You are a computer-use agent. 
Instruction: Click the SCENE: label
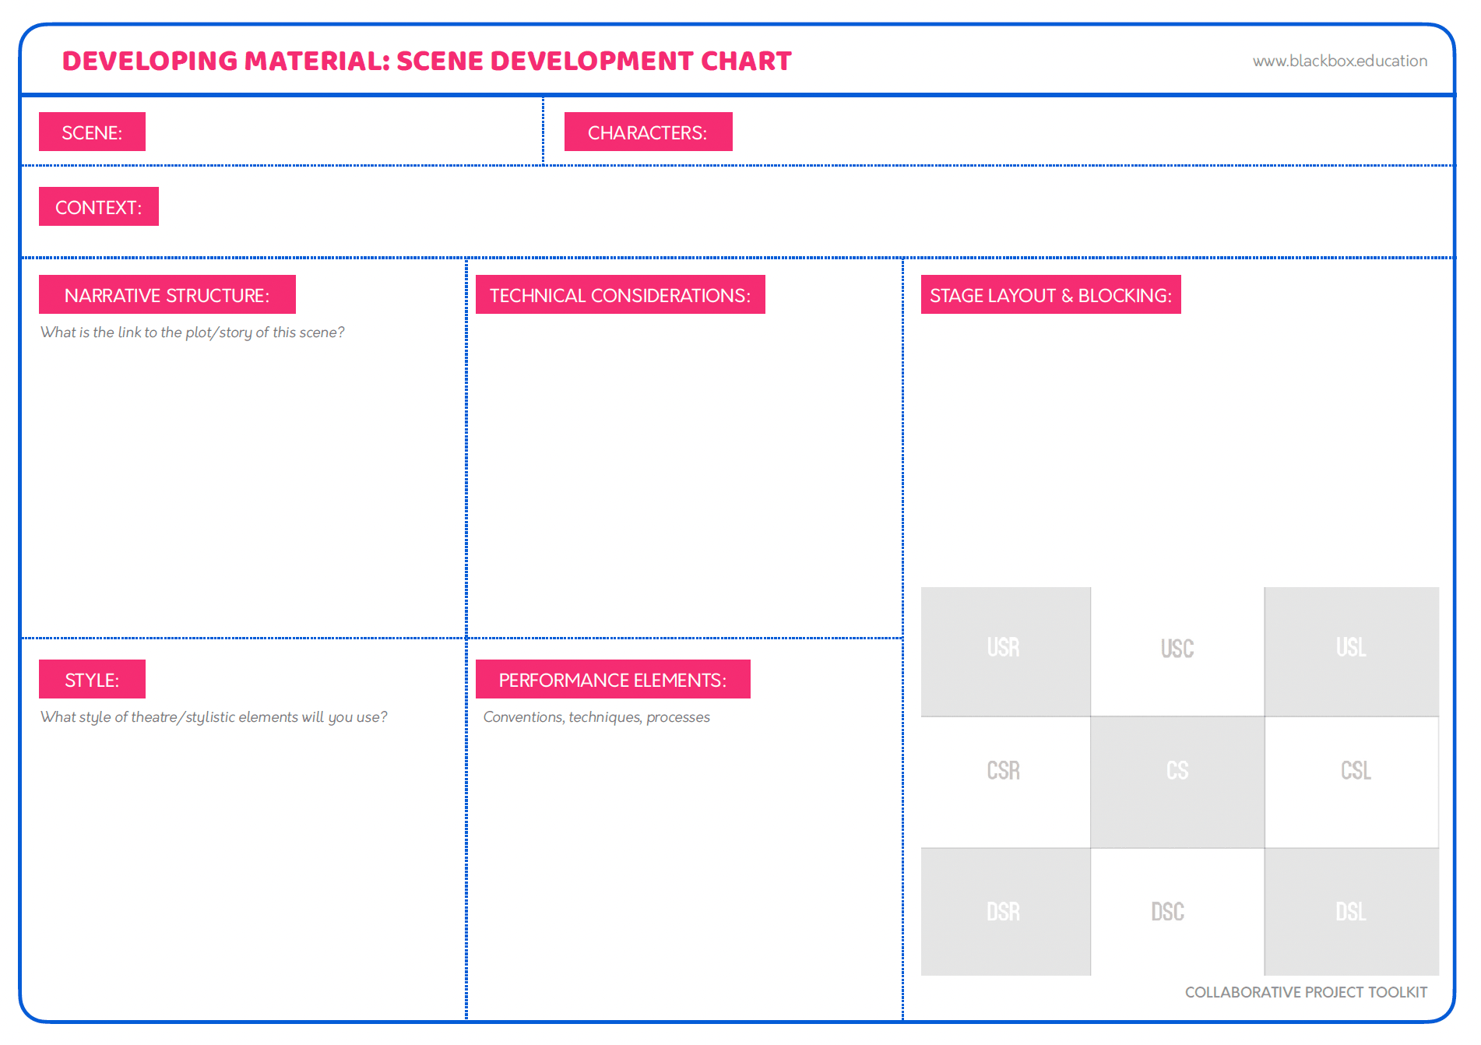(x=92, y=132)
